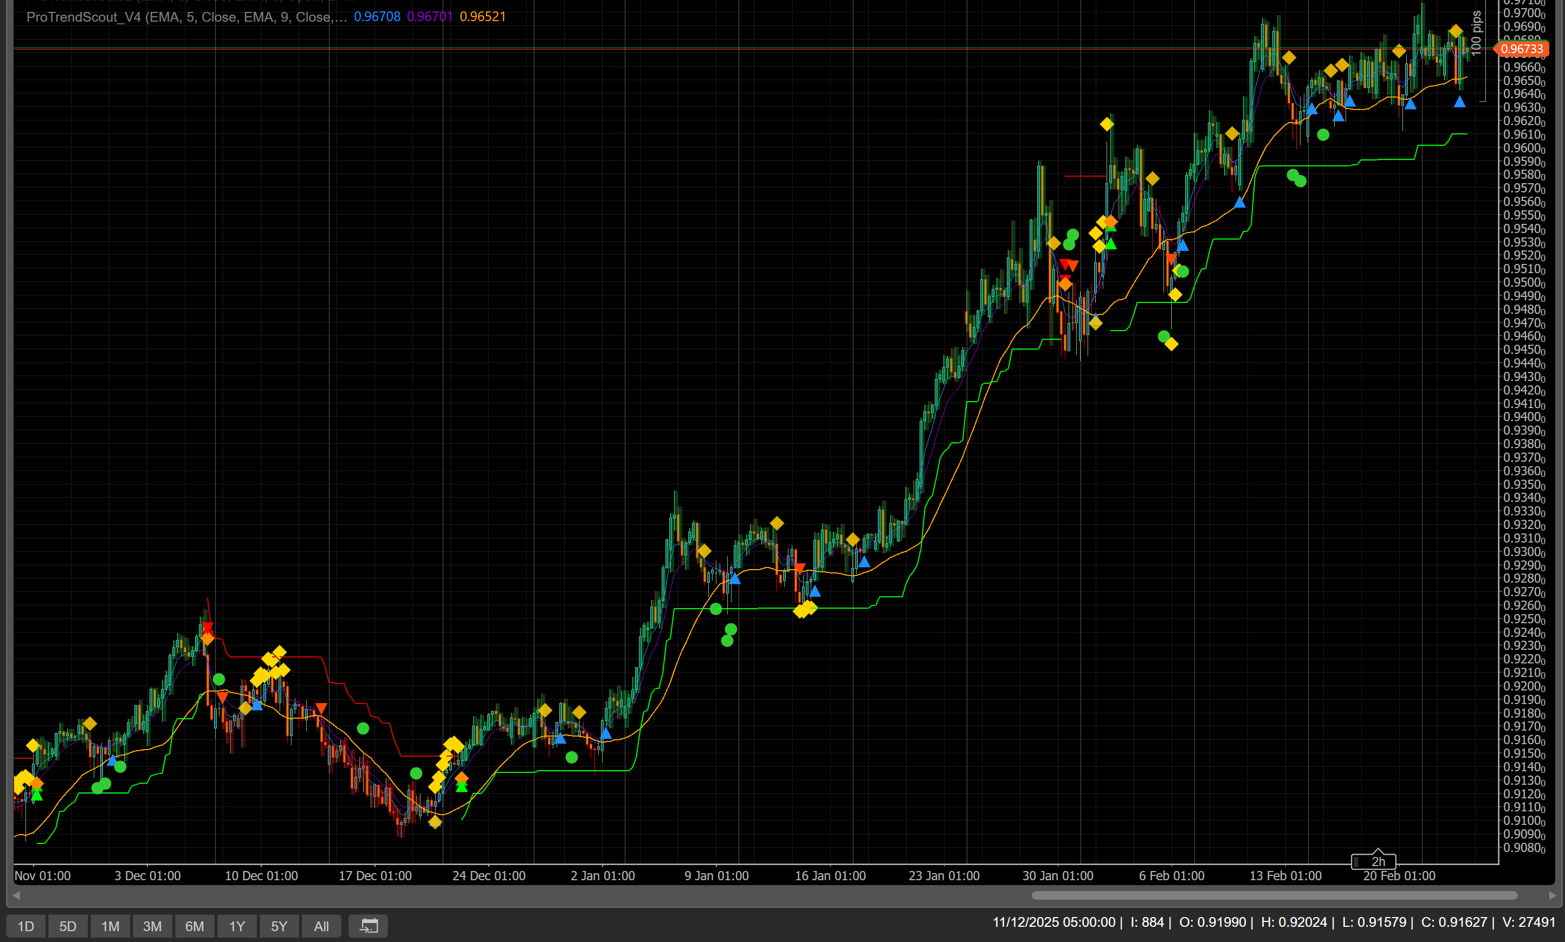Screen dimensions: 1565x942
Task: Select the 5D period button
Action: 68,926
